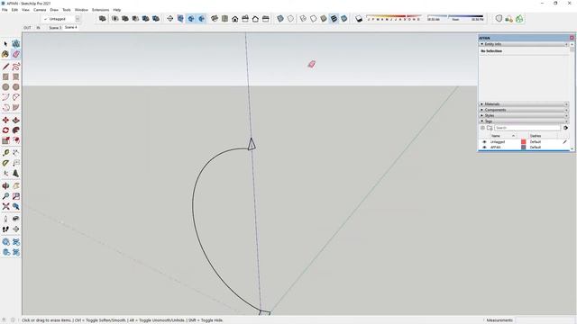This screenshot has height=324, width=577.
Task: Select the Walk footprints tool
Action: (x=5, y=229)
